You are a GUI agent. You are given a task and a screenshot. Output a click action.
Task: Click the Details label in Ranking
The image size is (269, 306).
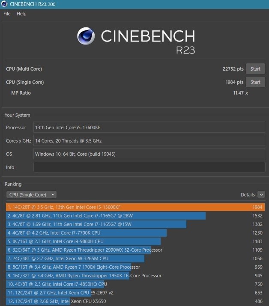(x=248, y=195)
